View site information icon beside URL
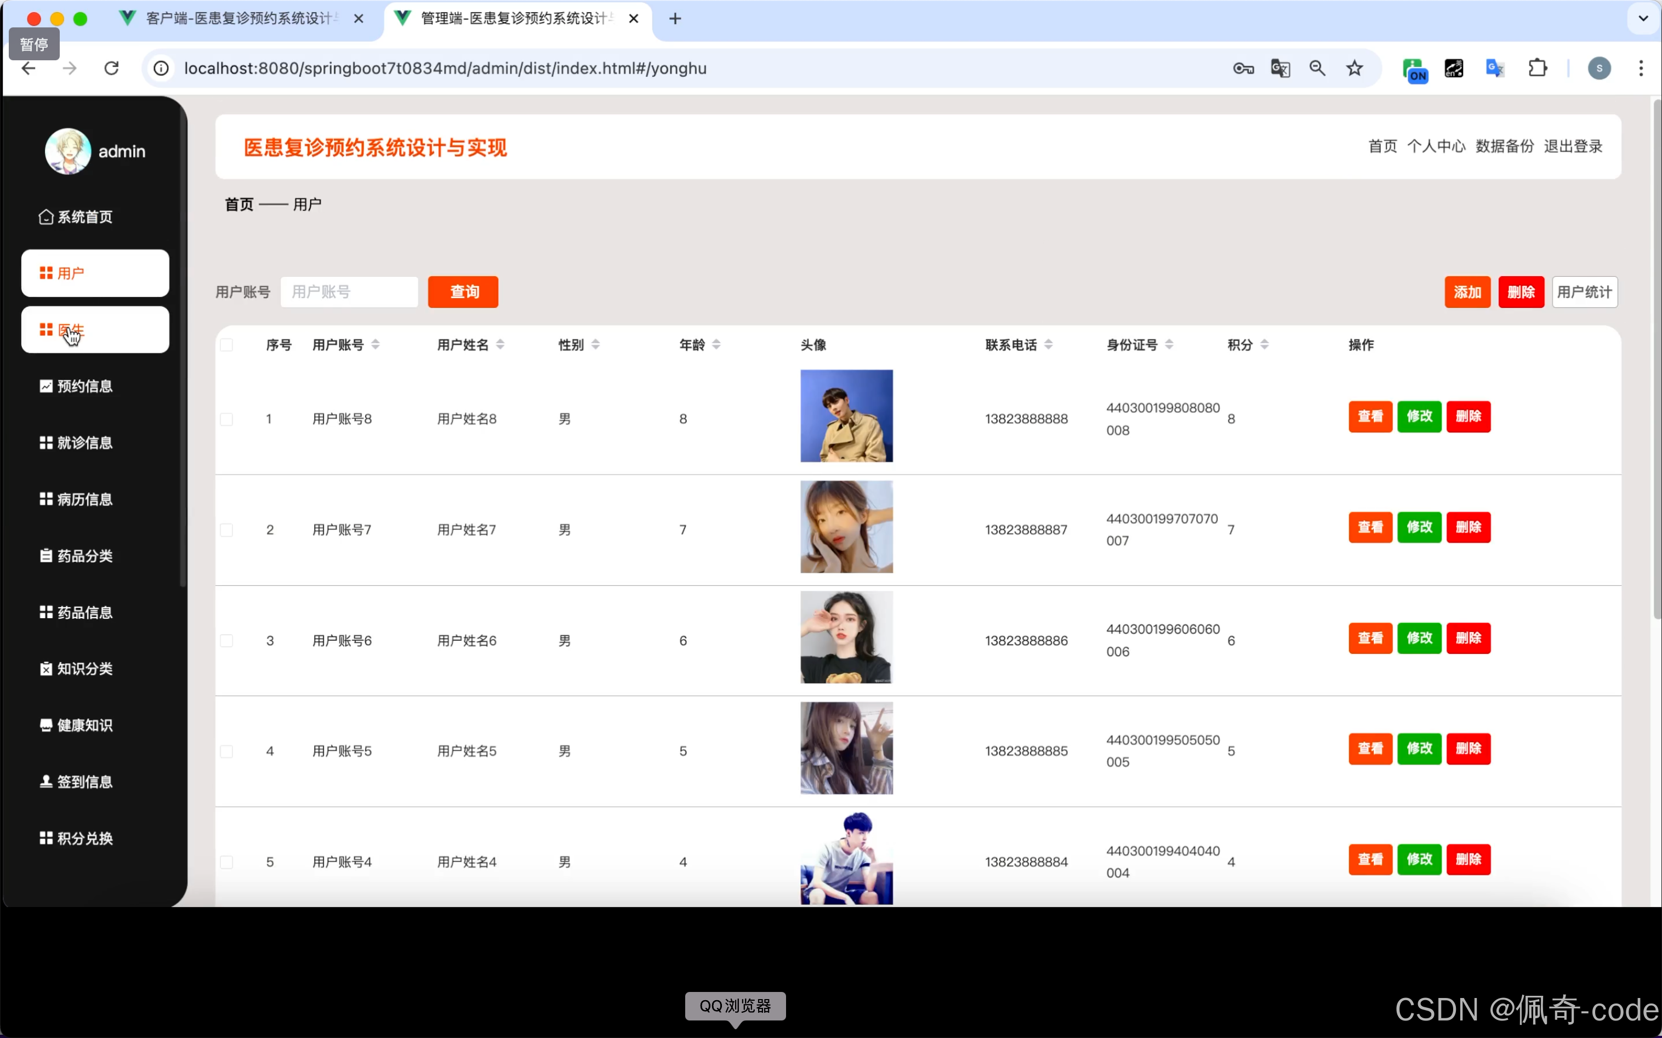Screen dimensions: 1662x1038 (161, 68)
